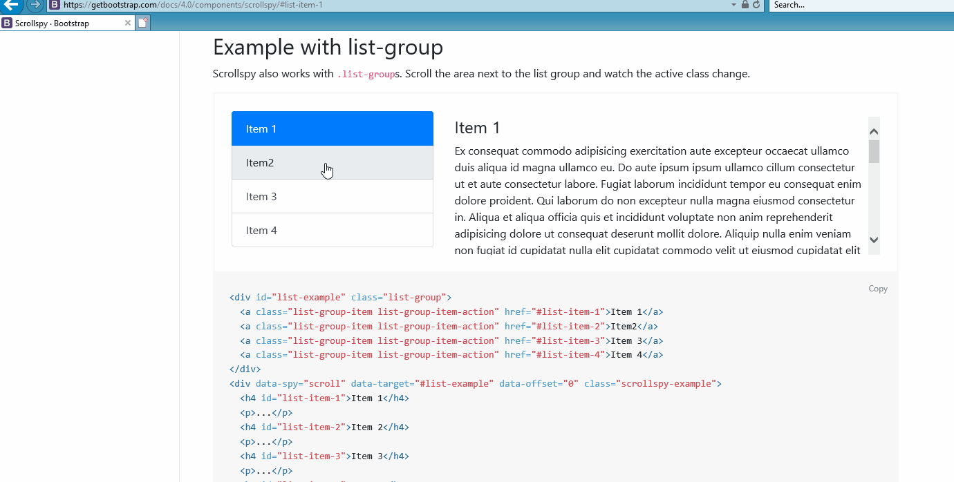
Task: Close the Scrollspy Bootstrap tab
Action: (x=127, y=22)
